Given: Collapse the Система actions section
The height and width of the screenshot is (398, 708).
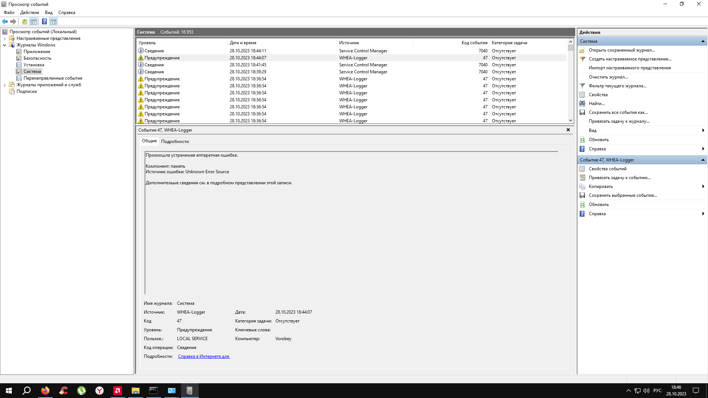Looking at the screenshot, I should click(x=703, y=41).
